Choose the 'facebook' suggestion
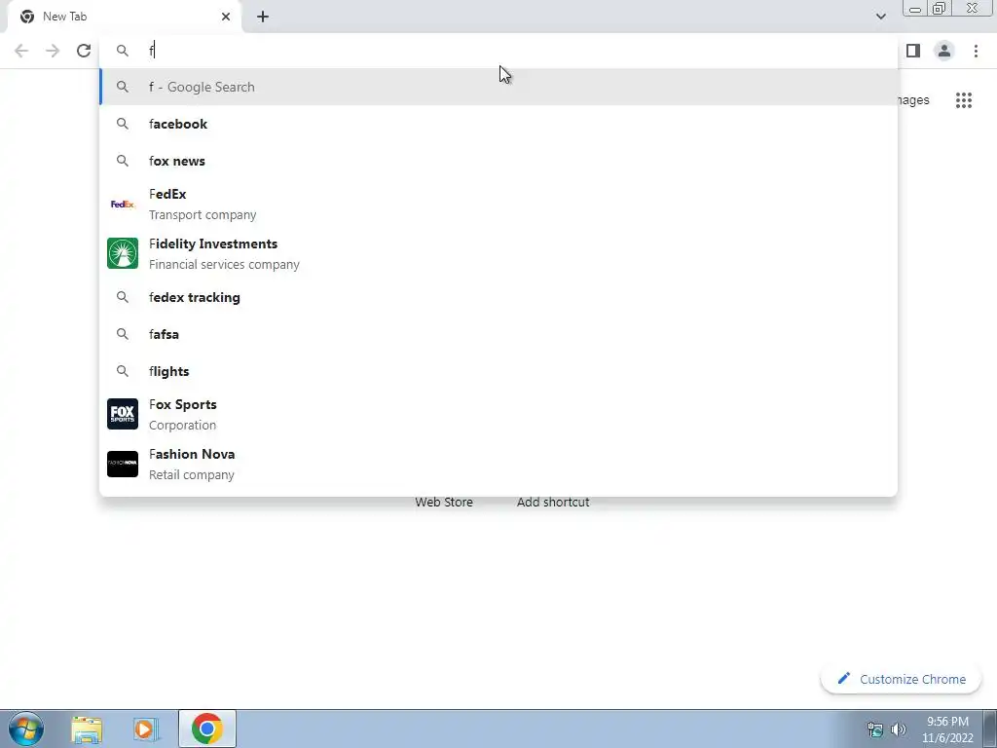997x748 pixels. [x=498, y=124]
